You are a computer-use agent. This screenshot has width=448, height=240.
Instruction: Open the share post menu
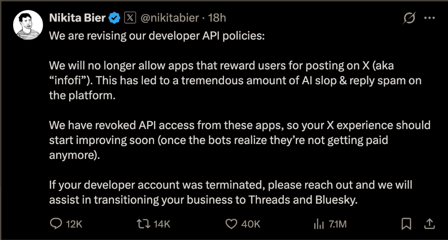[430, 224]
